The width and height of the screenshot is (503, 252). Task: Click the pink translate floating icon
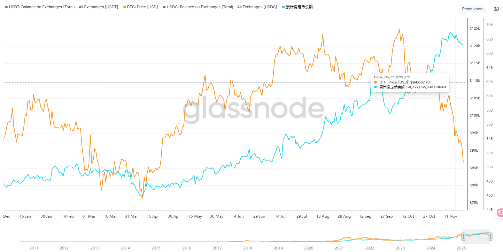click(500, 213)
